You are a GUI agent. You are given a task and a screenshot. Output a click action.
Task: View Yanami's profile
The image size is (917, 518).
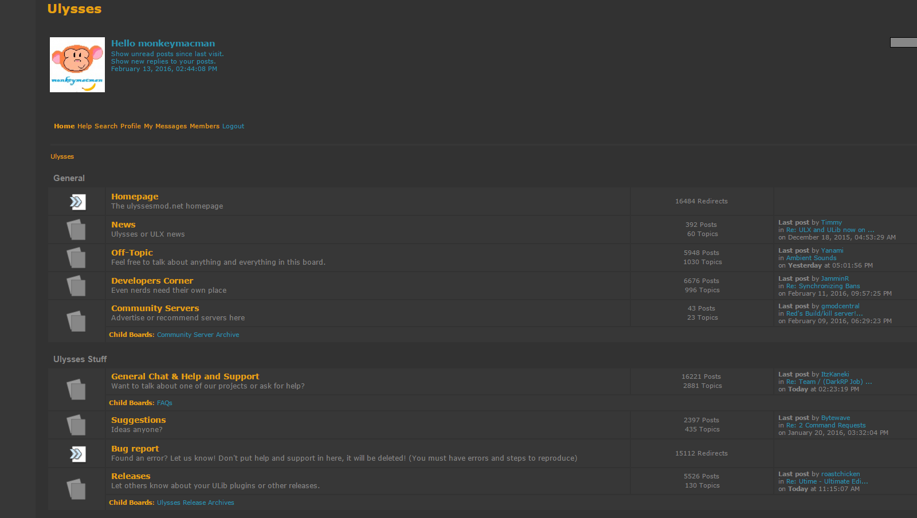pos(832,250)
